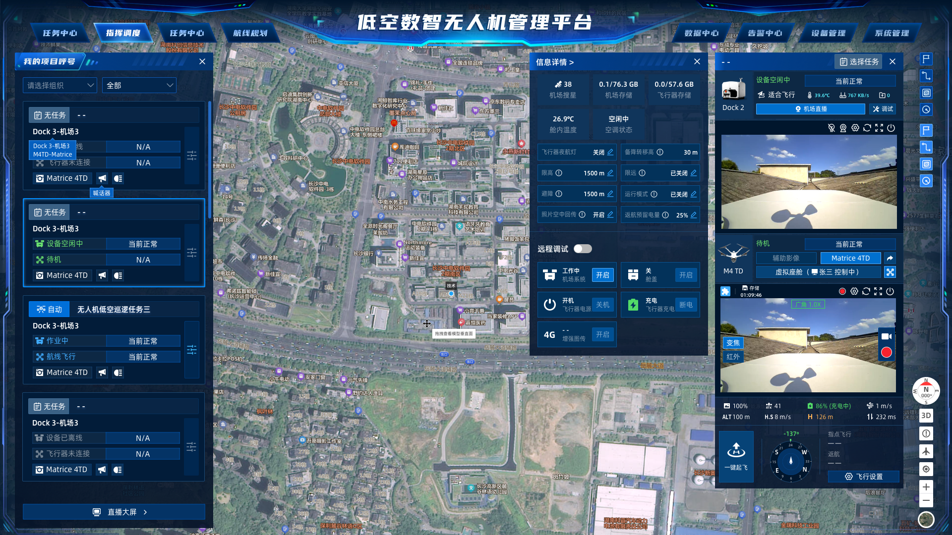The height and width of the screenshot is (535, 952).
Task: Click the 机场直播 button
Action: click(x=810, y=109)
